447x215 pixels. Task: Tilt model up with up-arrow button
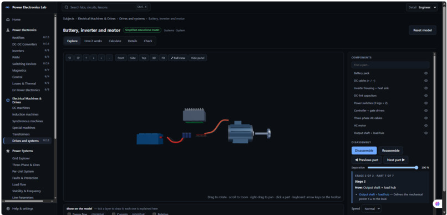[x=86, y=58]
